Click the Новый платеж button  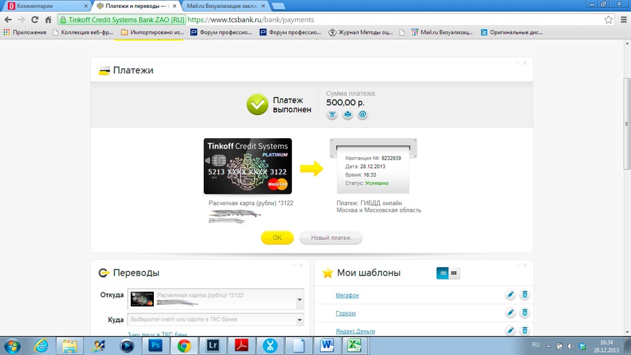[331, 238]
